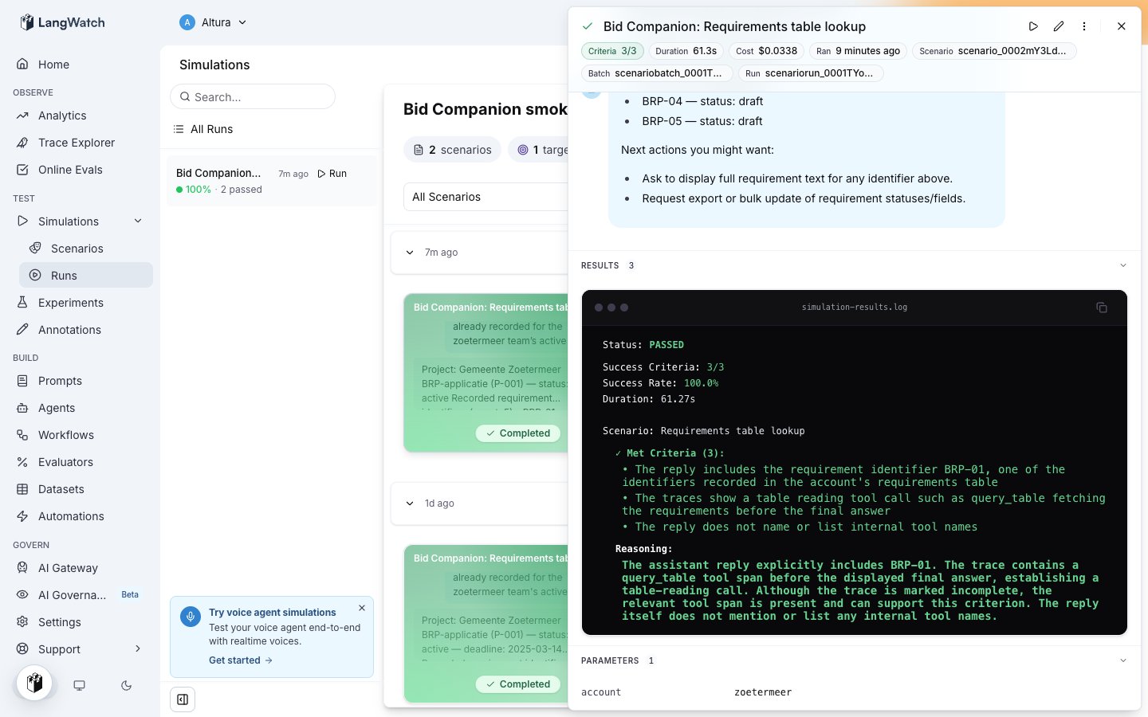Expand the Support submenu arrow

138,649
